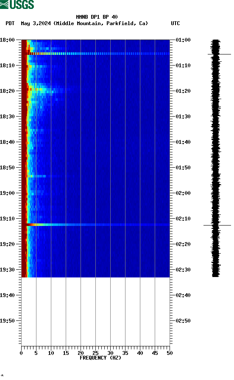The width and height of the screenshot is (234, 380).
Task: Click the 30 Hz frequency tick label
Action: (x=110, y=353)
